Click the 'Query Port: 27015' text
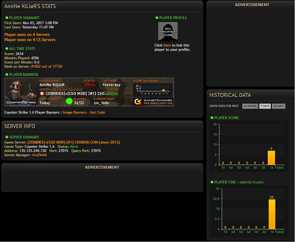 [x=86, y=151]
